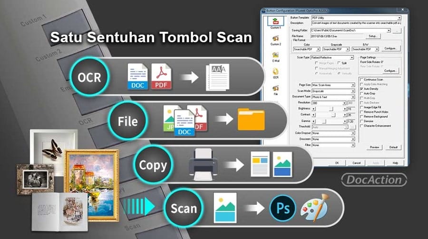Click the DOC file icon in OCR row
Viewport: 428px width, 239px height.
[x=137, y=76]
